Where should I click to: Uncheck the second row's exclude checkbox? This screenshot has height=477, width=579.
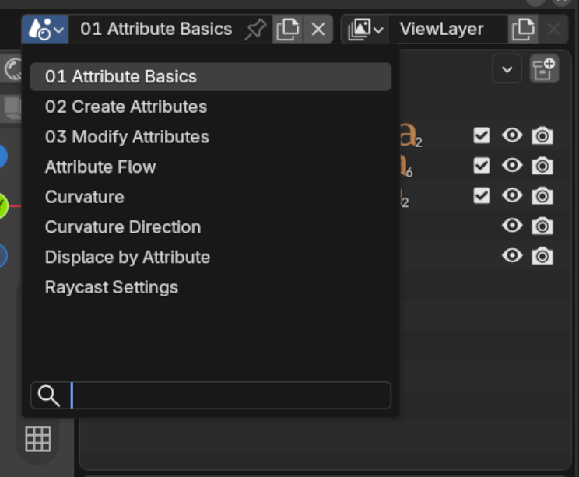point(482,166)
